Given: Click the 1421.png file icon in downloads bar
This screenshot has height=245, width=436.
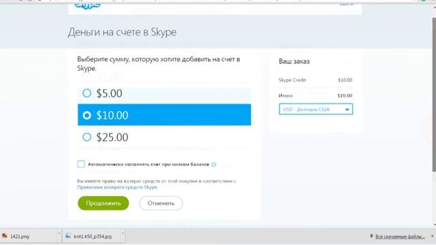Looking at the screenshot, I should [x=5, y=236].
